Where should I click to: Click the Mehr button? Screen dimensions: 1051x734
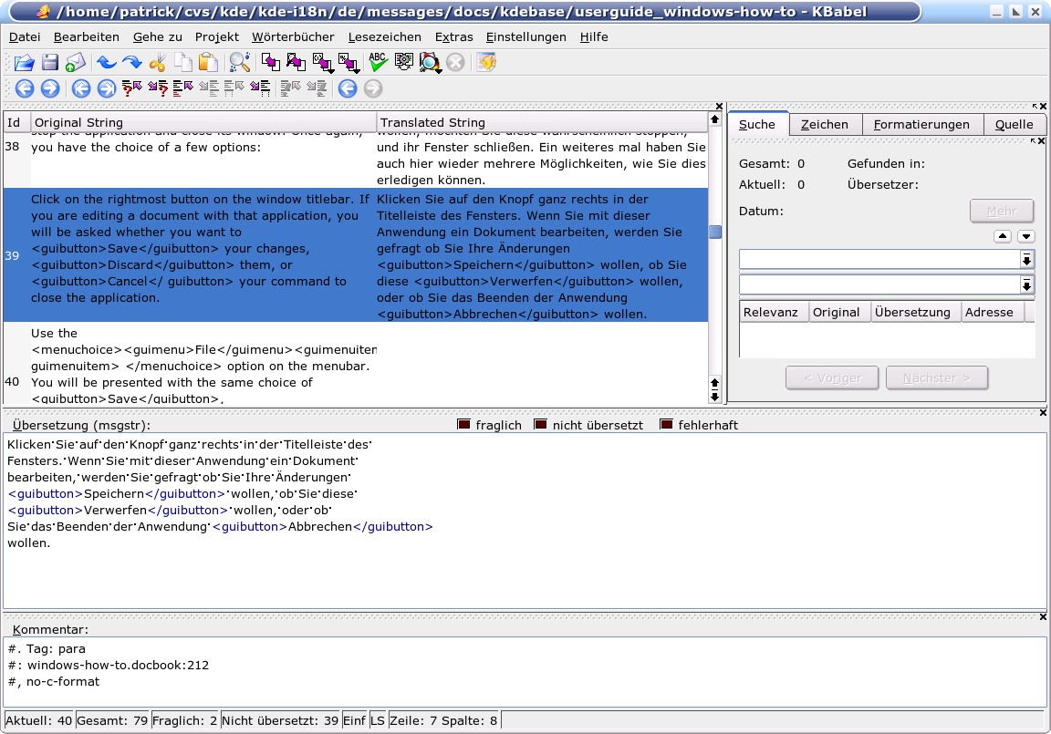point(1002,211)
